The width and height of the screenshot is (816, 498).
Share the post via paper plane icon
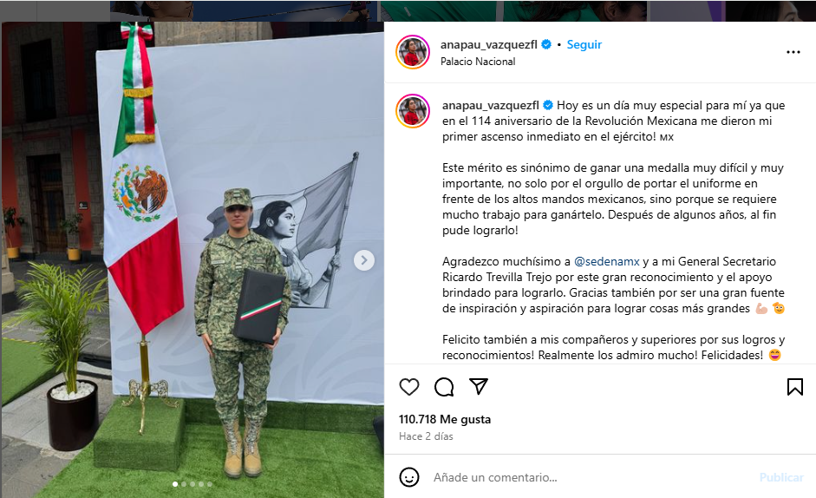click(479, 387)
